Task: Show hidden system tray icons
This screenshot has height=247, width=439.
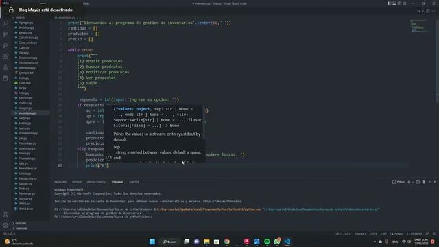Action: pyautogui.click(x=375, y=242)
